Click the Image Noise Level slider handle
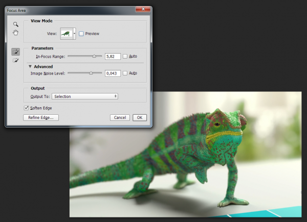 [91, 73]
